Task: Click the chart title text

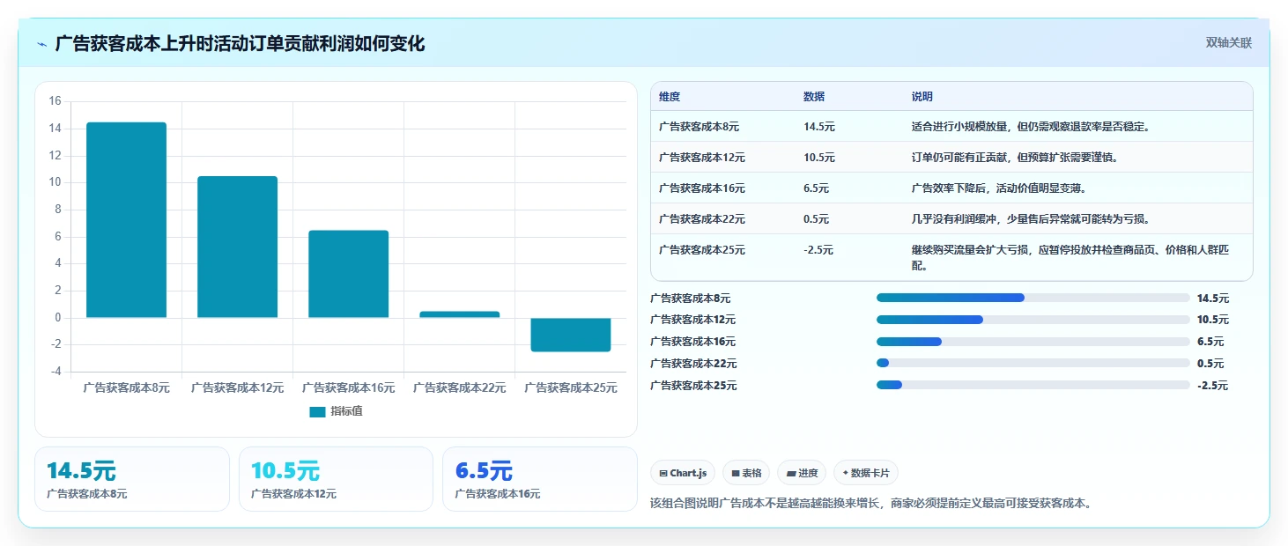Action: tap(240, 43)
